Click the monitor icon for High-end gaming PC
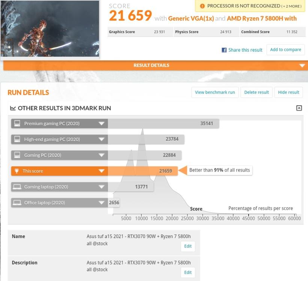 pyautogui.click(x=17, y=139)
